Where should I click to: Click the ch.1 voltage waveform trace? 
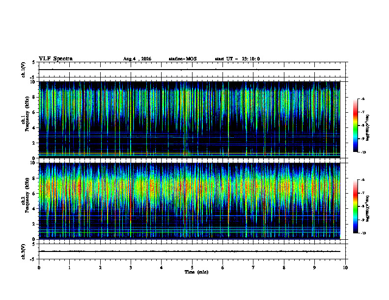click(190, 70)
